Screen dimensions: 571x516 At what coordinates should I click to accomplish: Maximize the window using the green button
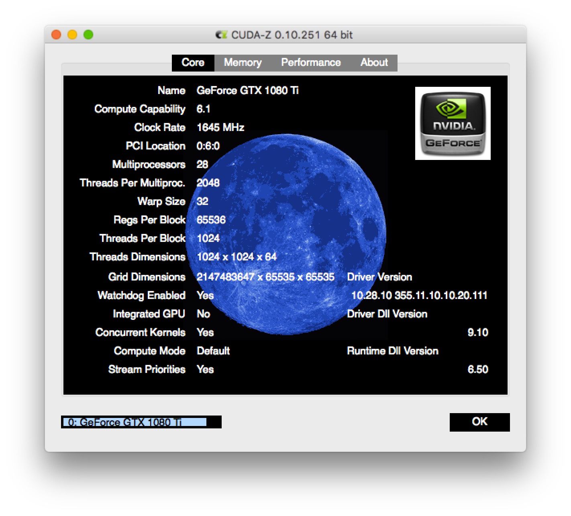click(88, 35)
